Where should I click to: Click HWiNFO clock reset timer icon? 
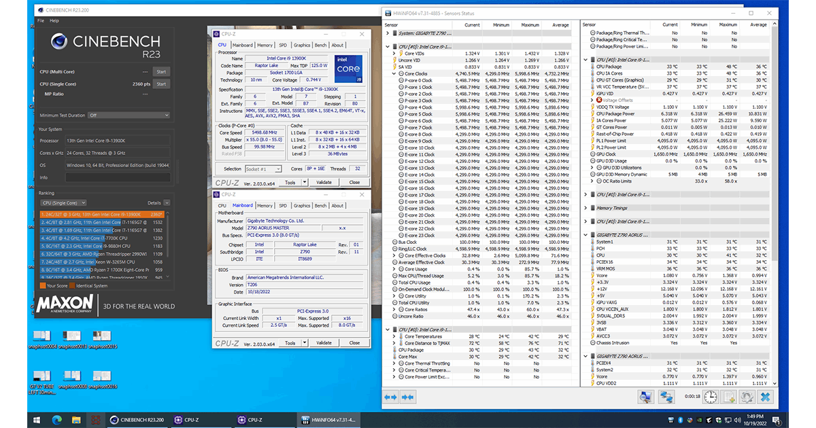(x=709, y=397)
